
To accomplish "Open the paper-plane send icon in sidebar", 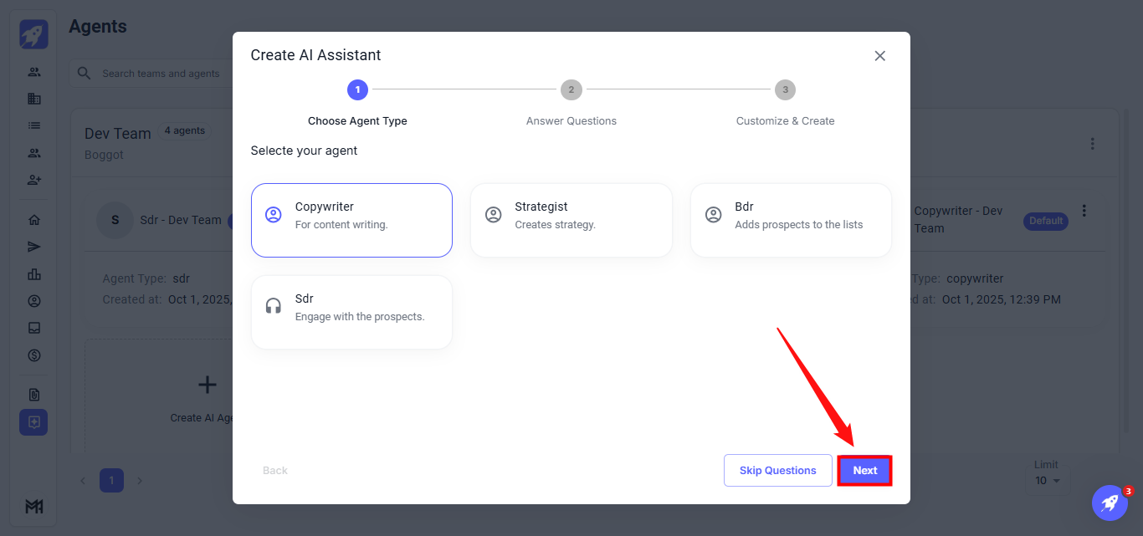I will (34, 247).
